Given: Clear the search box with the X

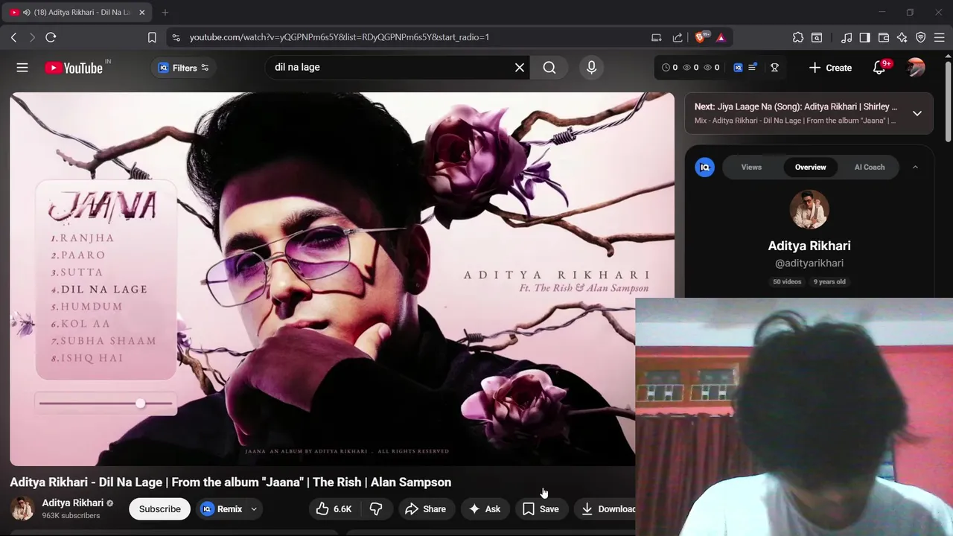Looking at the screenshot, I should 520,68.
